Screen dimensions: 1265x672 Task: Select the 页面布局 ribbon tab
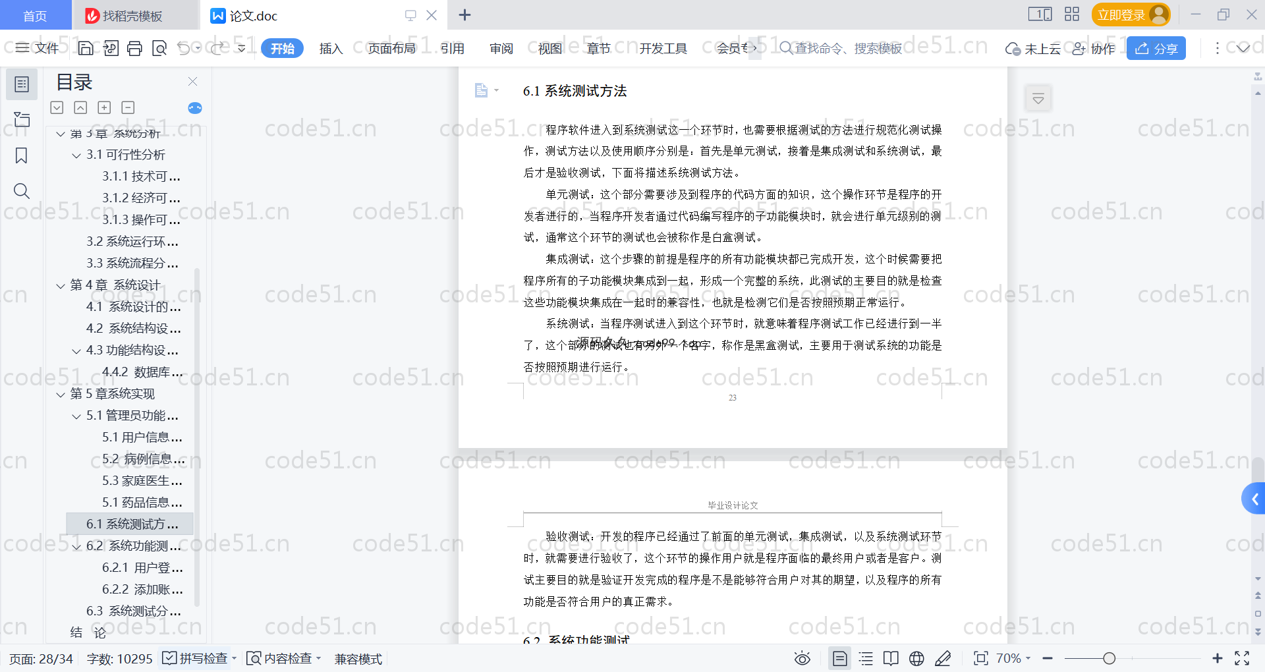point(391,48)
